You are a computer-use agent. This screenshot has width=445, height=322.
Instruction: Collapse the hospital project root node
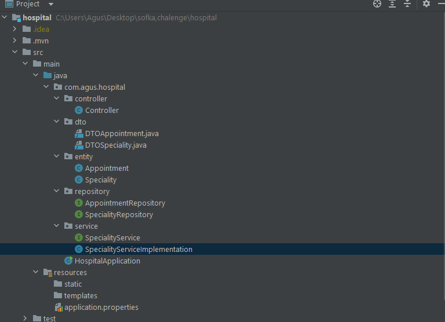point(5,17)
